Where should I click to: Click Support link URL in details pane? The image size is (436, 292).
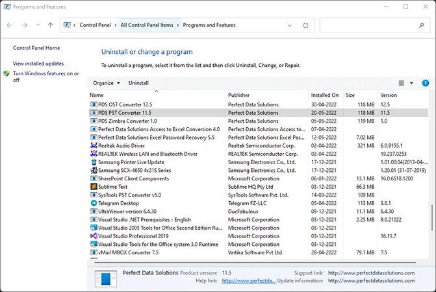tap(371, 273)
